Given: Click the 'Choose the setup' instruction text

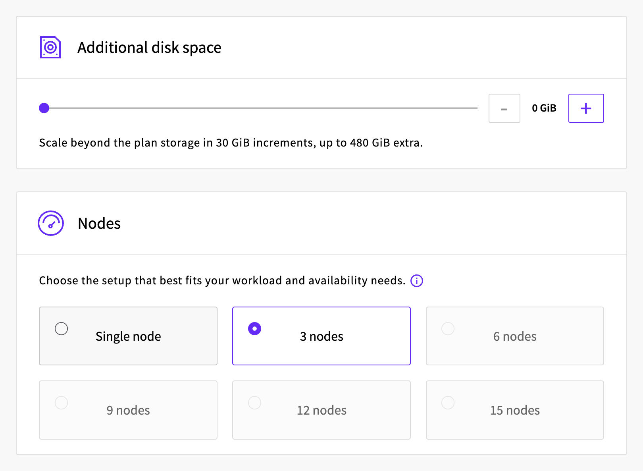Looking at the screenshot, I should [x=222, y=280].
